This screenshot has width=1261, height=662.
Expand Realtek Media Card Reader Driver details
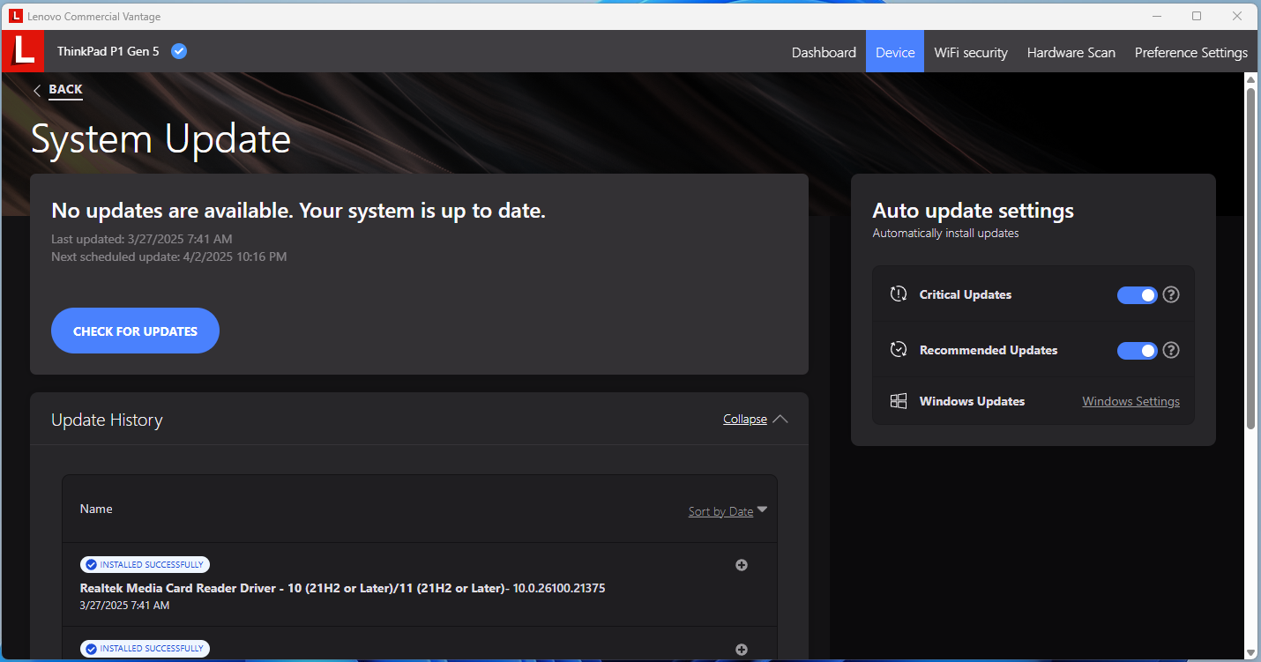point(742,565)
